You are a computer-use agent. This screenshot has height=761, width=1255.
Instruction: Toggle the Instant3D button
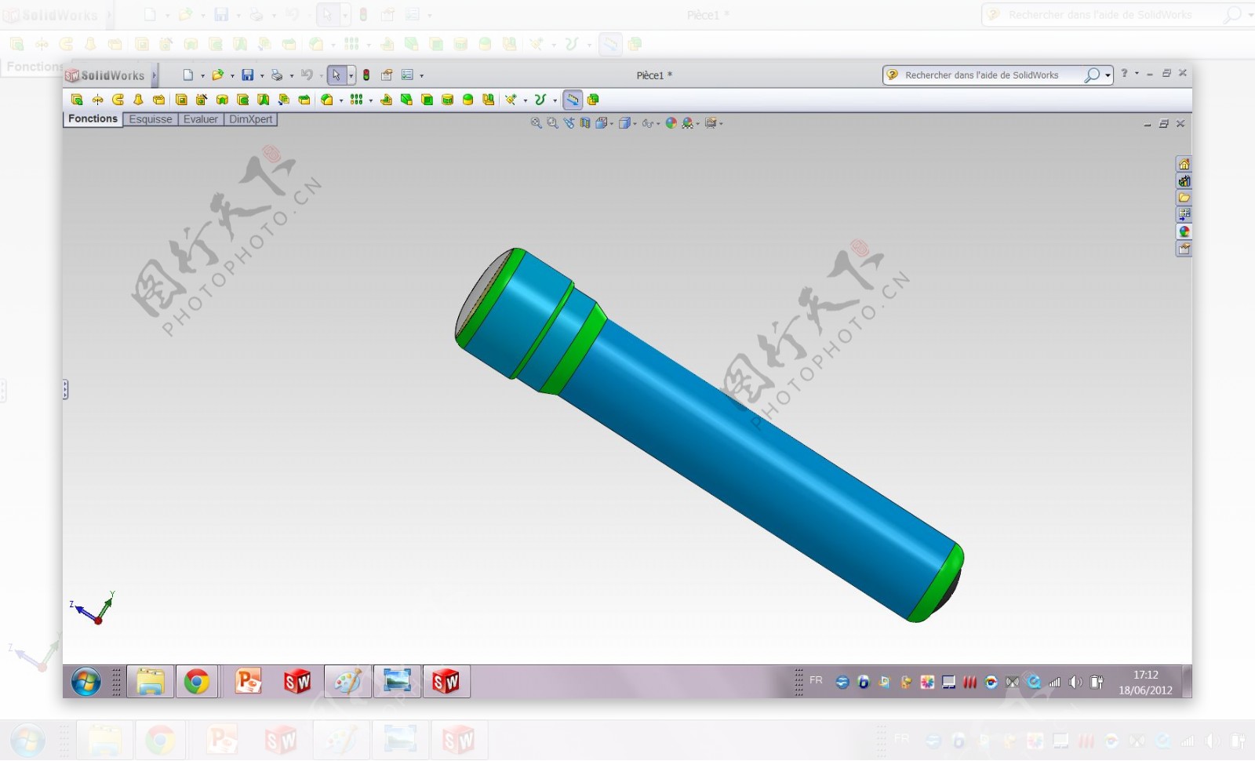(x=573, y=100)
